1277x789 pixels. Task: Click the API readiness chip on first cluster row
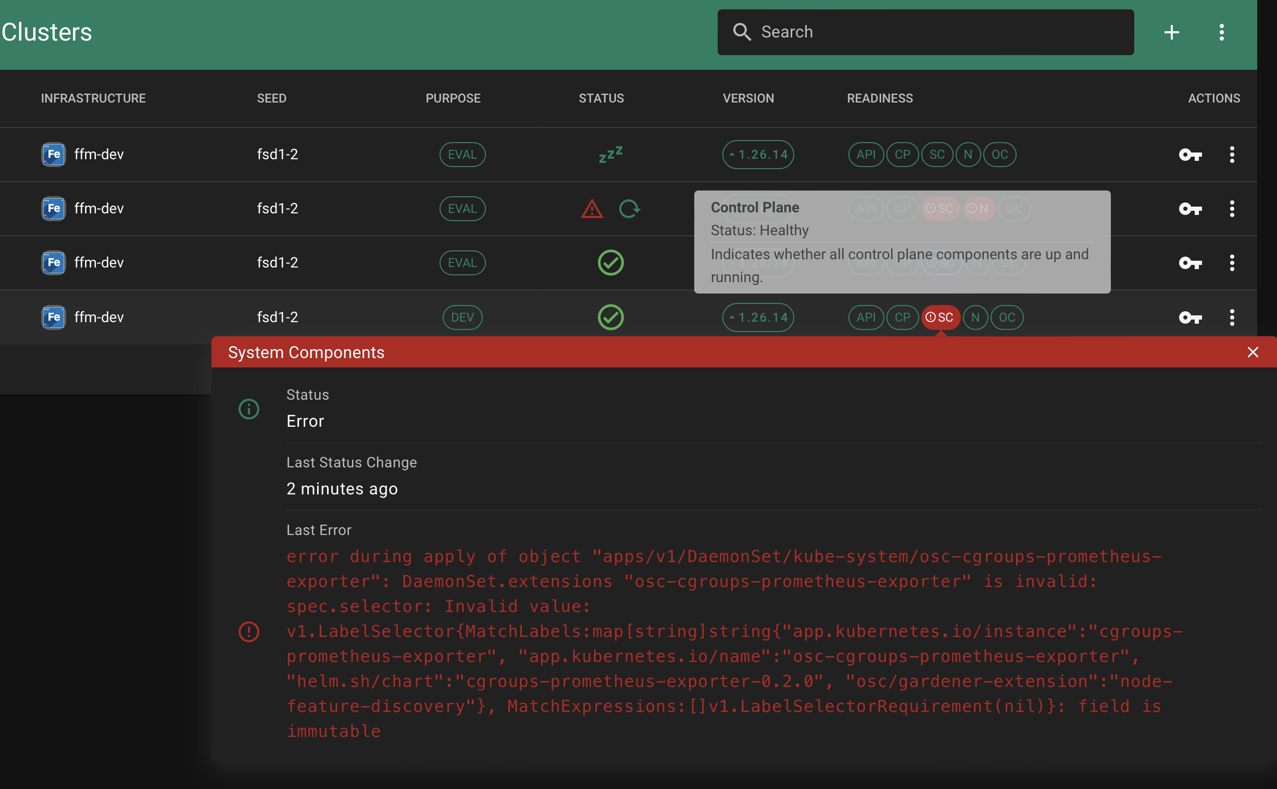click(866, 155)
